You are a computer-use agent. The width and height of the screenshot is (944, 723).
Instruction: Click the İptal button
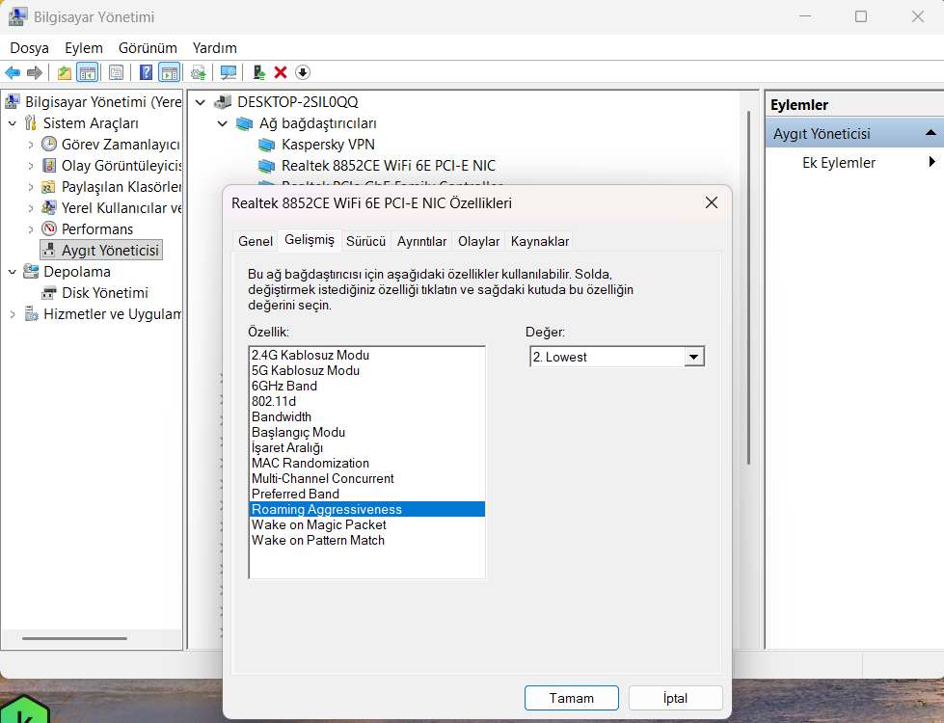(676, 698)
